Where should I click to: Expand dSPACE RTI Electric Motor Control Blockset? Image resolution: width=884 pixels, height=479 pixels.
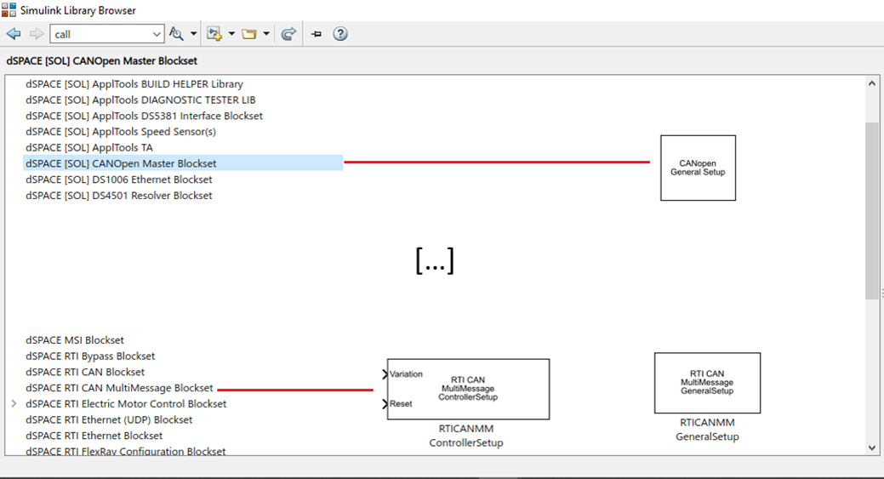point(14,403)
